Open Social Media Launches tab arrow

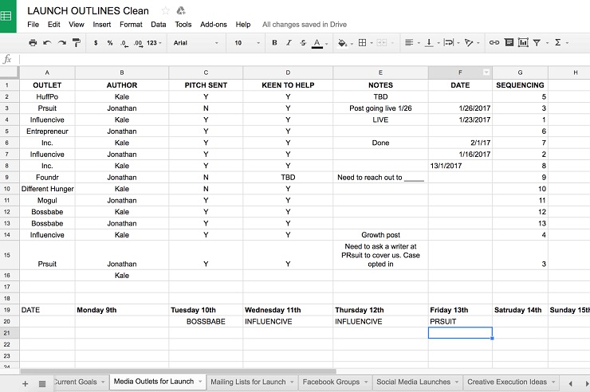click(456, 382)
